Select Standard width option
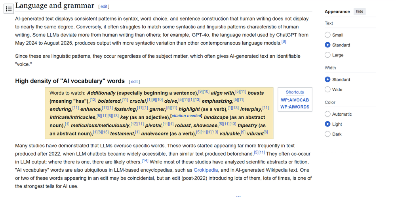Image resolution: width=396 pixels, height=197 pixels. [x=327, y=79]
